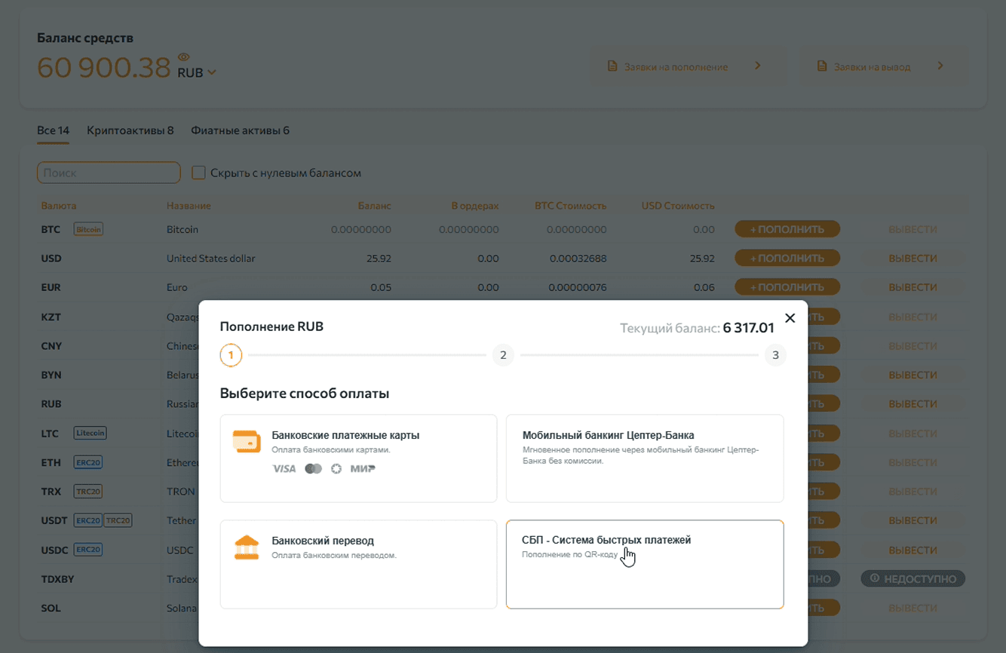Click step 2 in progress indicator
The image size is (1006, 653).
pyautogui.click(x=502, y=355)
